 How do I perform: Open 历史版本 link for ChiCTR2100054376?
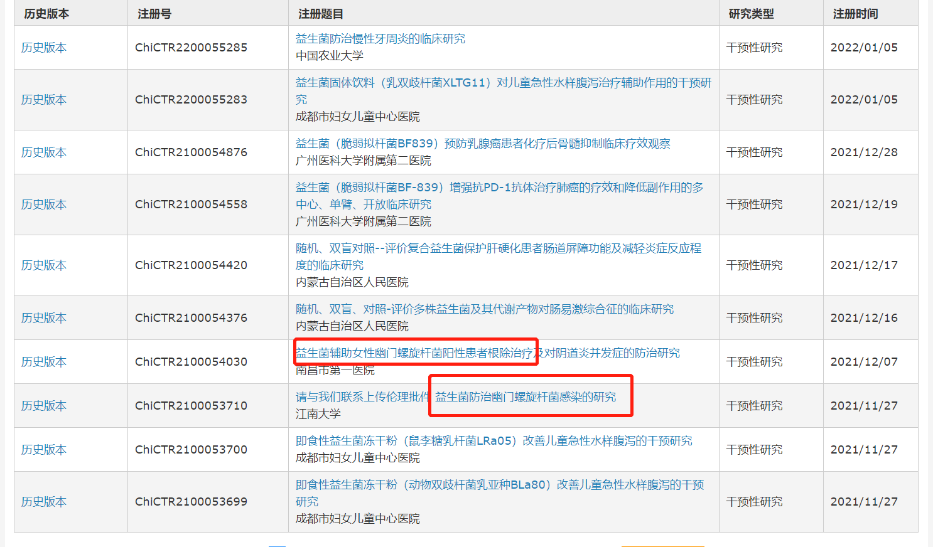[44, 318]
